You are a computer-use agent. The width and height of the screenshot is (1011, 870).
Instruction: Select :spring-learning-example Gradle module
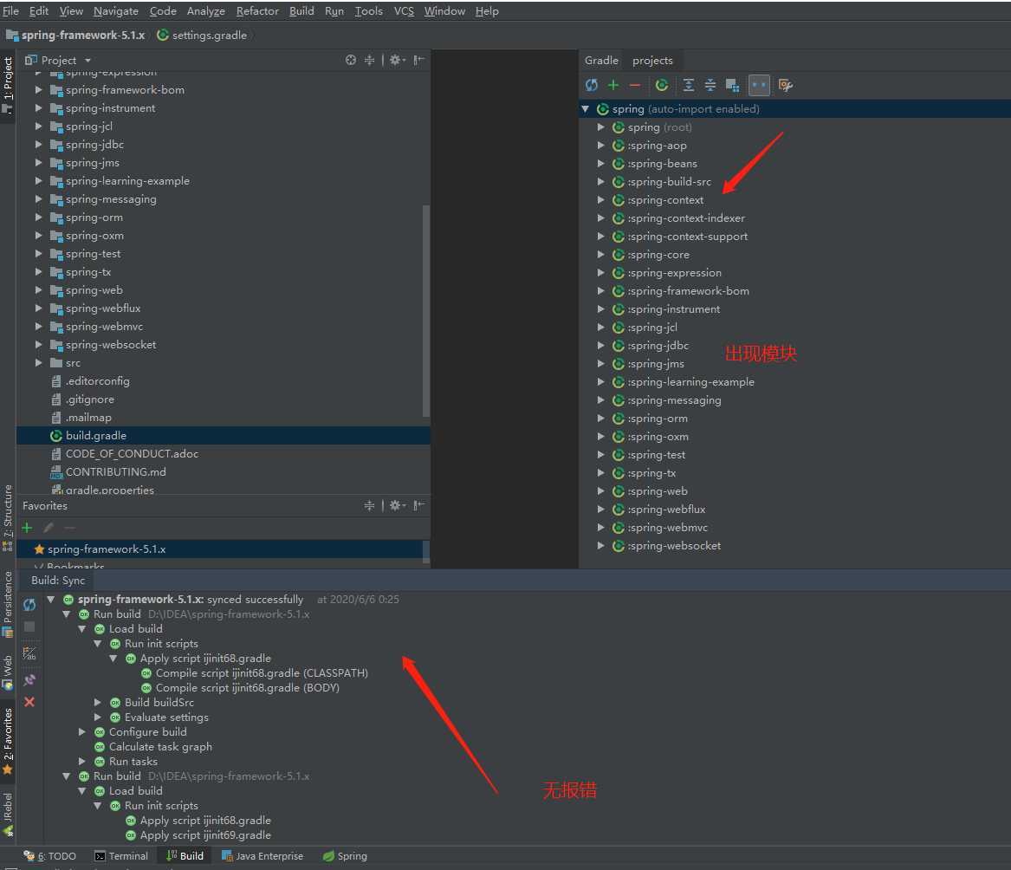click(x=690, y=382)
